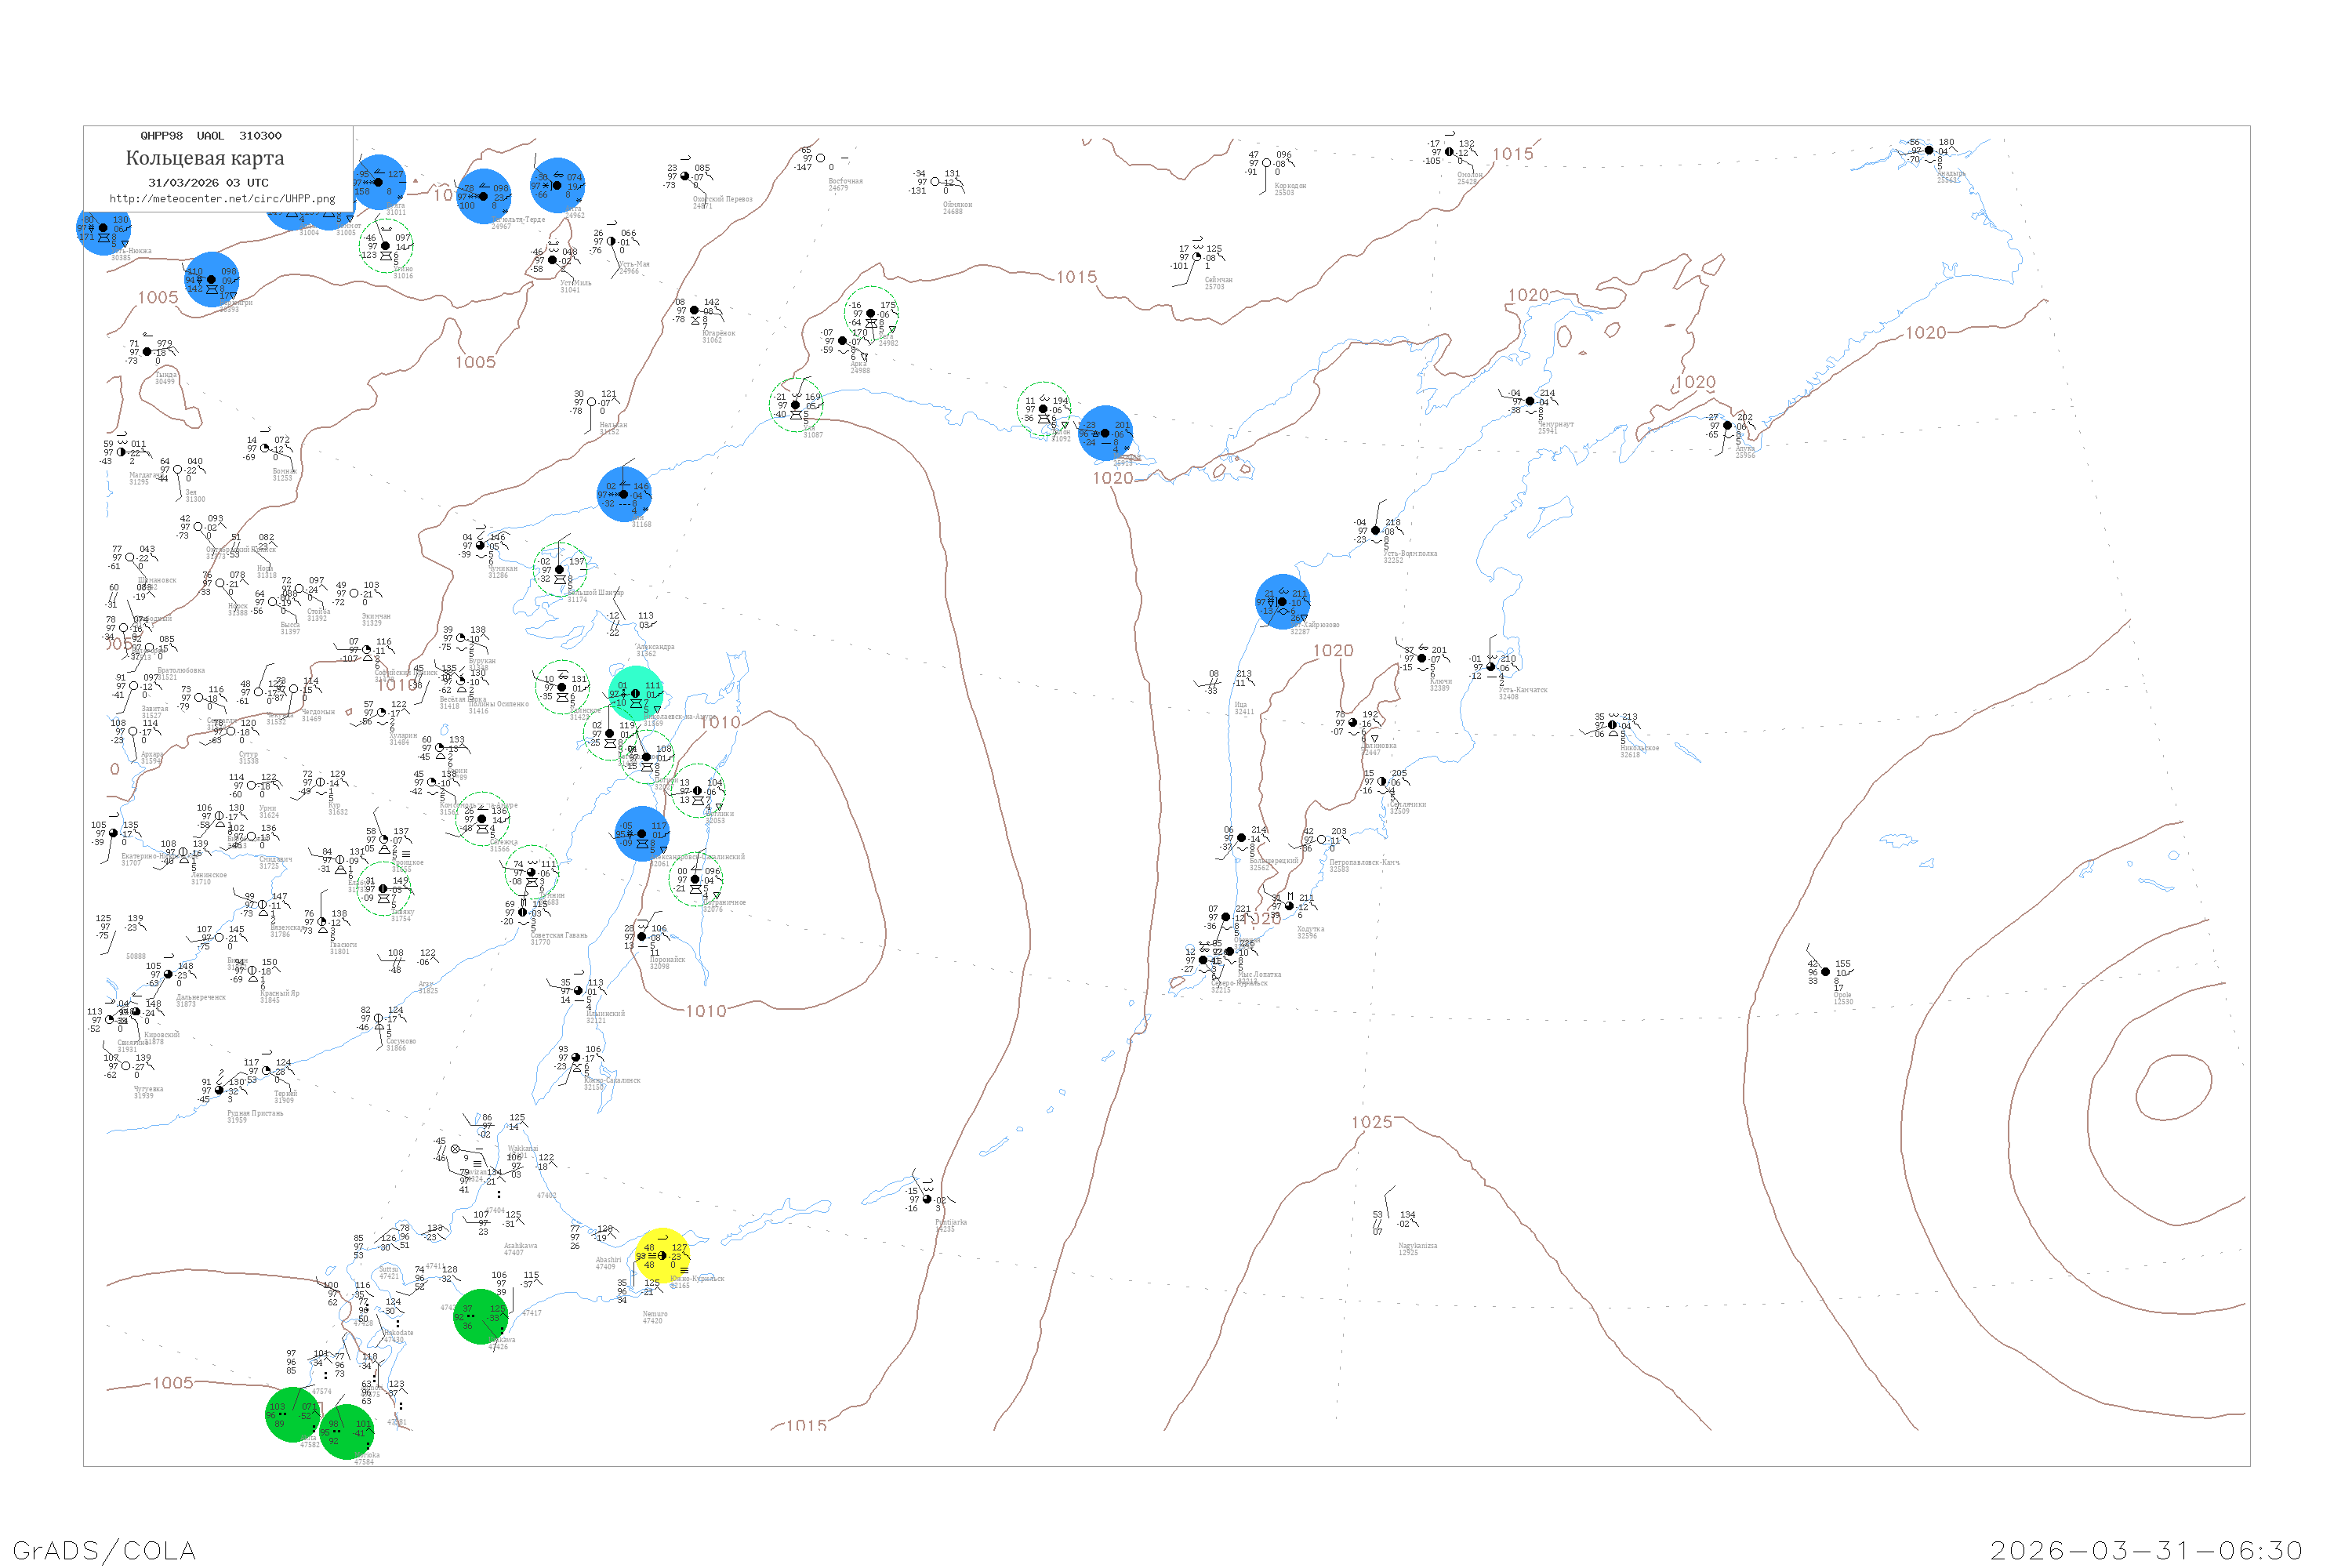Click the blue circle at Нерюнгри 30393
The width and height of the screenshot is (2352, 1568).
point(212,279)
